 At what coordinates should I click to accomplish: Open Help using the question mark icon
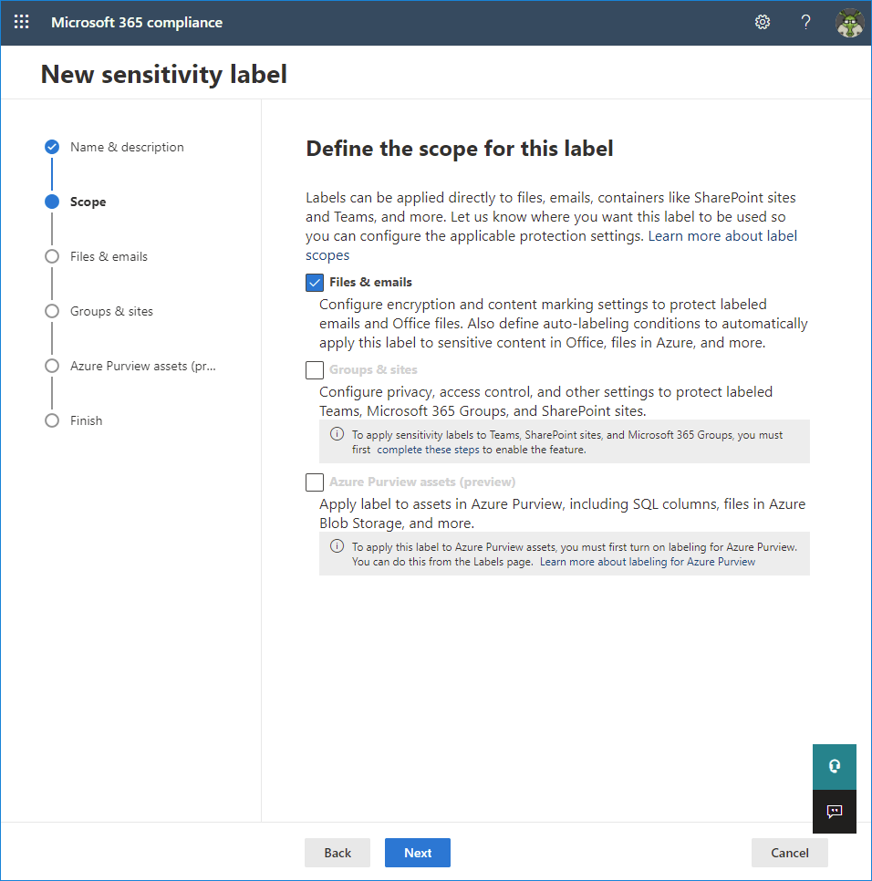(x=805, y=22)
